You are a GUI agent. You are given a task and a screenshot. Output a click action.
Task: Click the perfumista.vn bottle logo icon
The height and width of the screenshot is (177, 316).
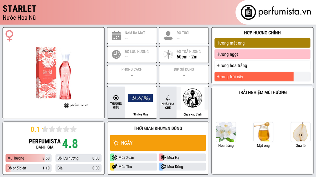pyautogui.click(x=248, y=12)
